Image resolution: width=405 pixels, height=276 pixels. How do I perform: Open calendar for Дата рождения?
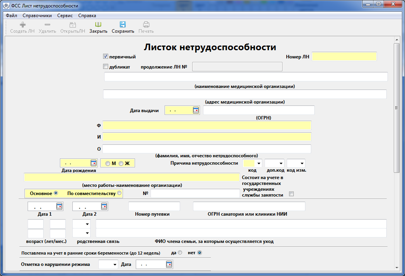click(x=93, y=163)
